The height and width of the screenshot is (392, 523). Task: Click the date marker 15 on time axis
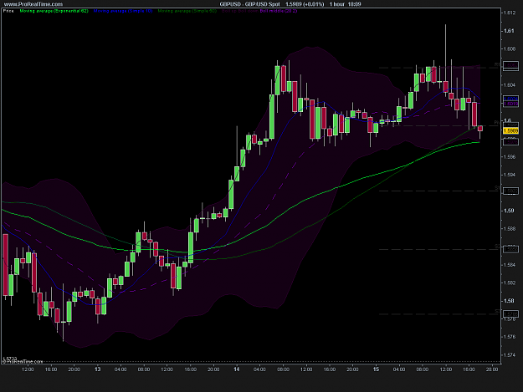coord(376,369)
